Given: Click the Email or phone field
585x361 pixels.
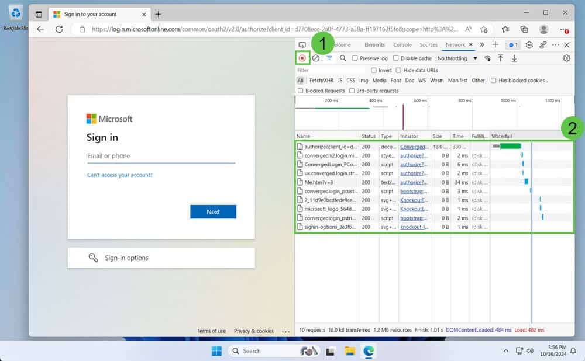Looking at the screenshot, I should click(161, 156).
